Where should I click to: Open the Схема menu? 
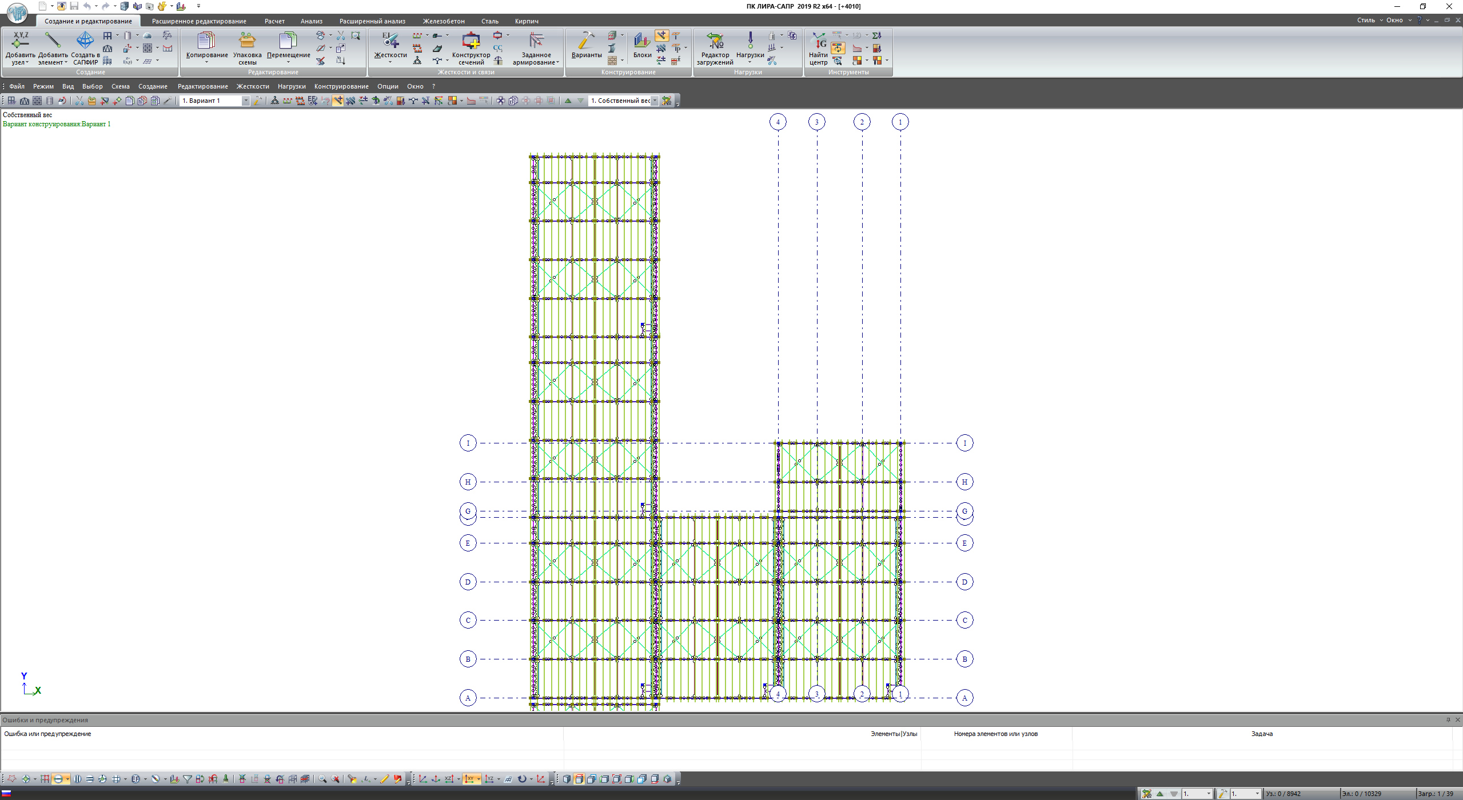120,86
